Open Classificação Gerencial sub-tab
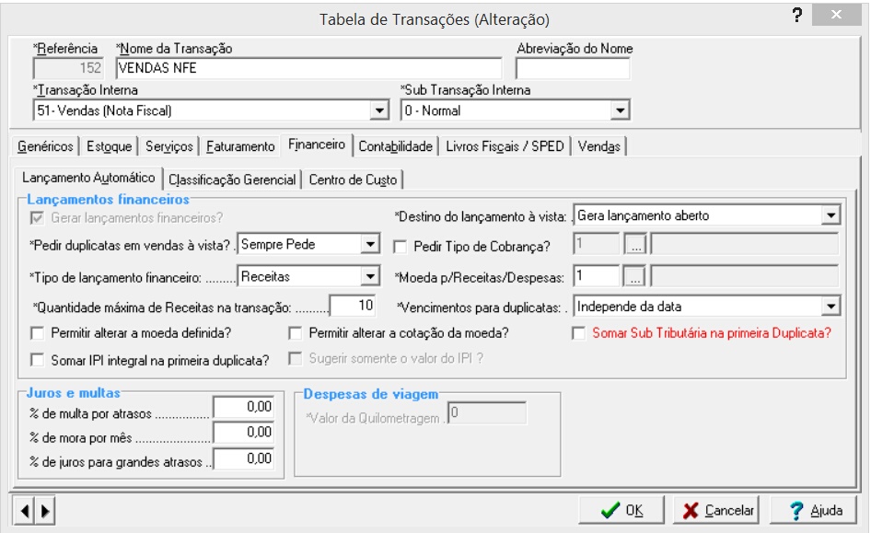 click(x=232, y=180)
